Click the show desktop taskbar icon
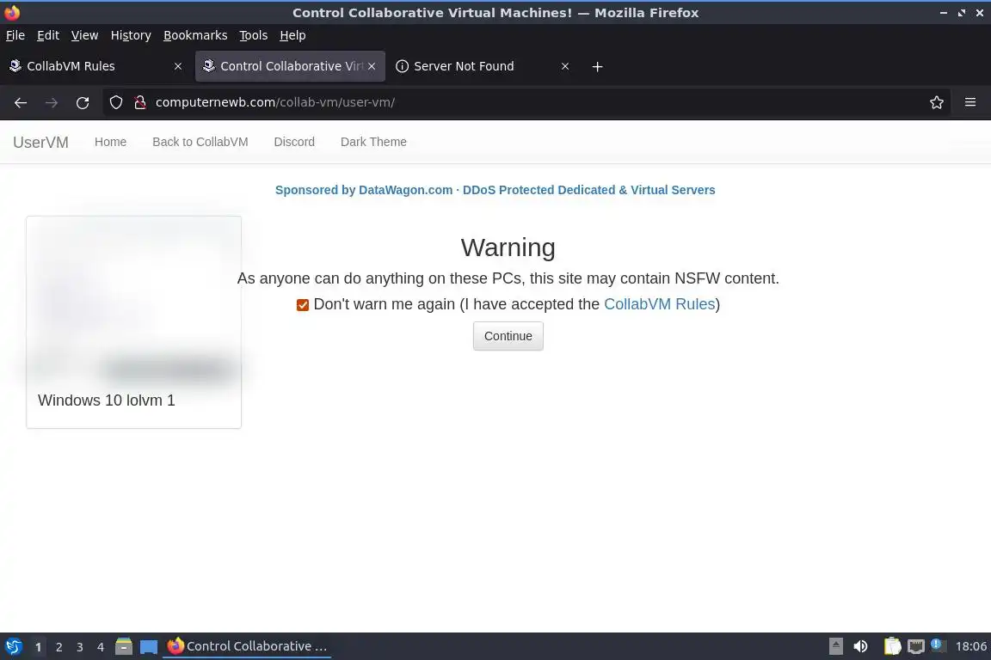The image size is (991, 660). pos(149,647)
